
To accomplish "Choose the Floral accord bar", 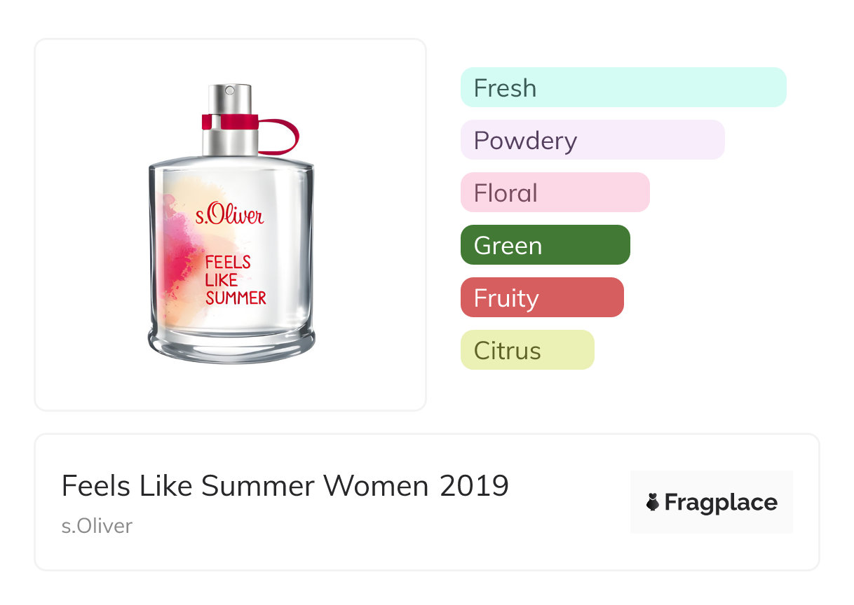I will tap(555, 193).
